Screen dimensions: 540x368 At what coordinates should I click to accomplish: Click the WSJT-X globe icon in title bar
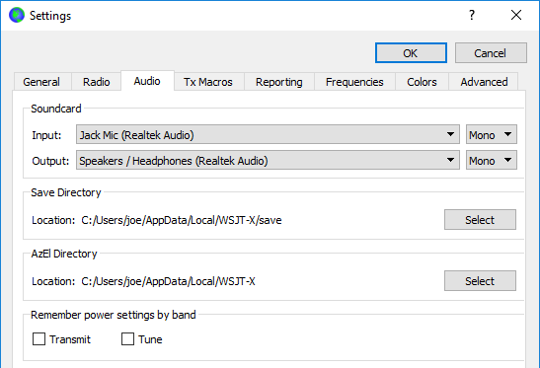point(17,15)
